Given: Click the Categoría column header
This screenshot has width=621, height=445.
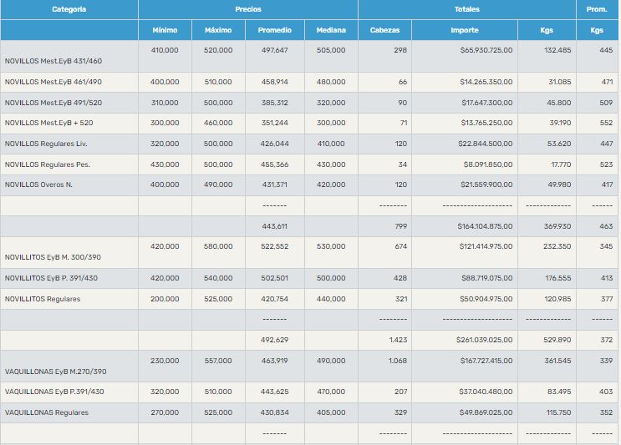Looking at the screenshot, I should pos(69,9).
